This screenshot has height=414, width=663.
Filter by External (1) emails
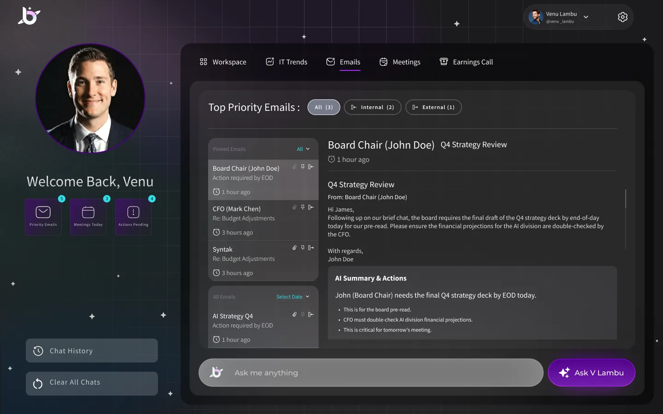(x=433, y=107)
